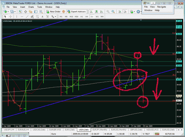
Task: Open the Navigate menu in small window
Action: [162, 7]
